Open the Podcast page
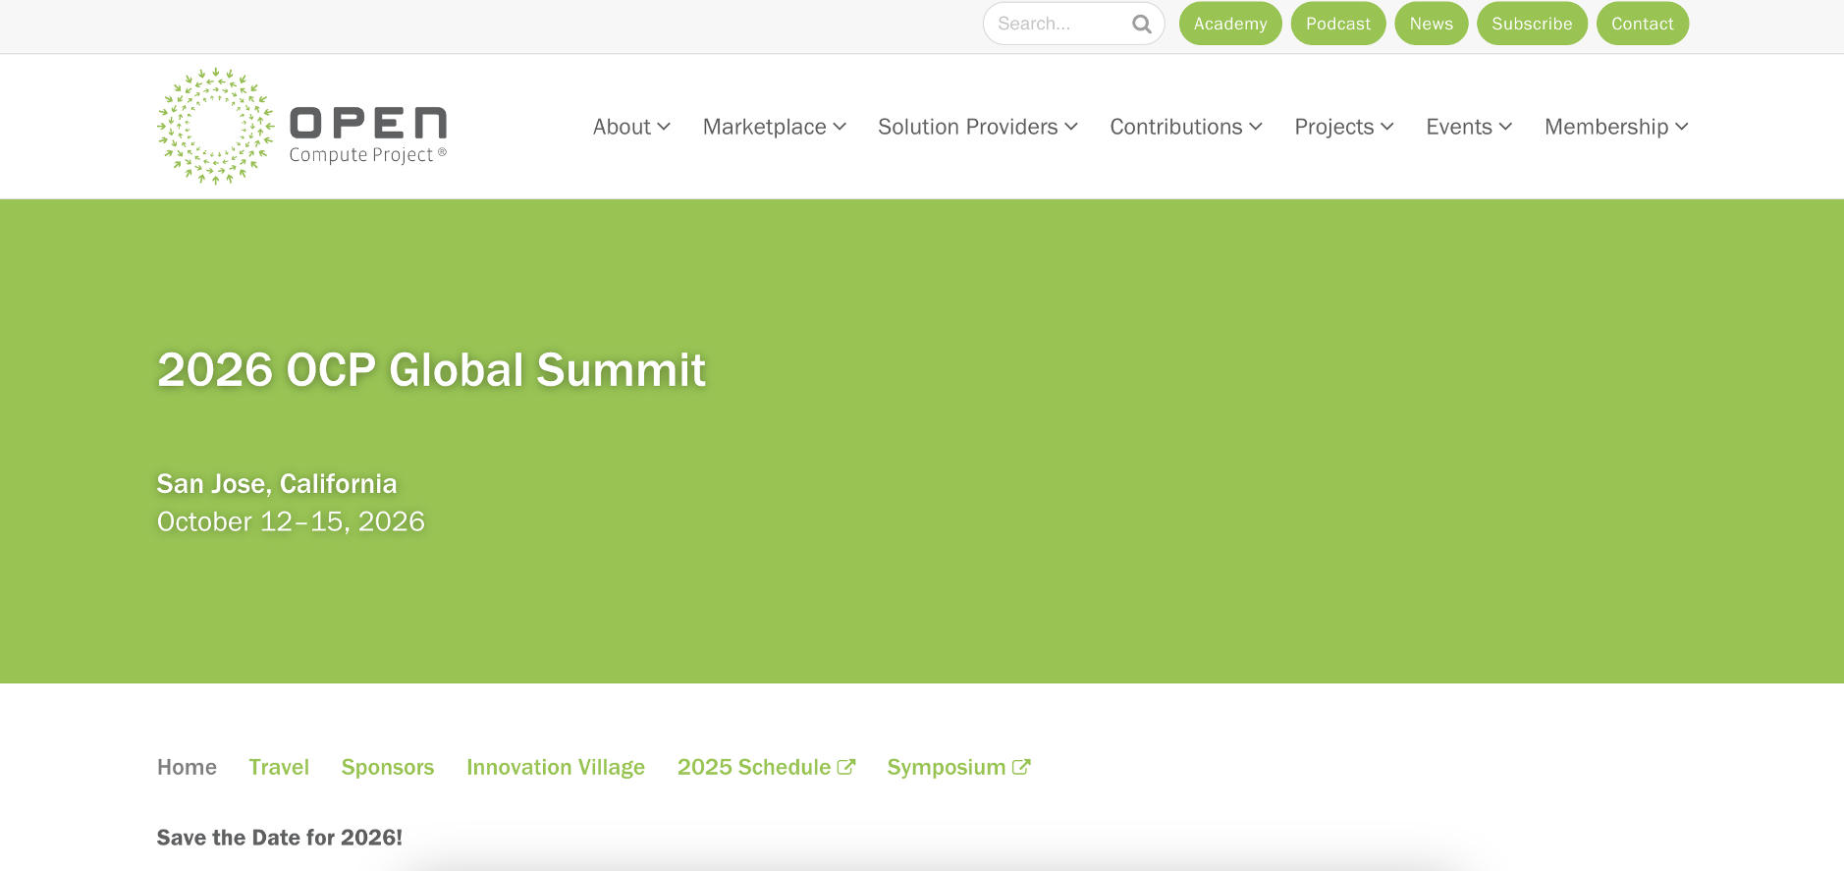The width and height of the screenshot is (1844, 871). (1338, 24)
